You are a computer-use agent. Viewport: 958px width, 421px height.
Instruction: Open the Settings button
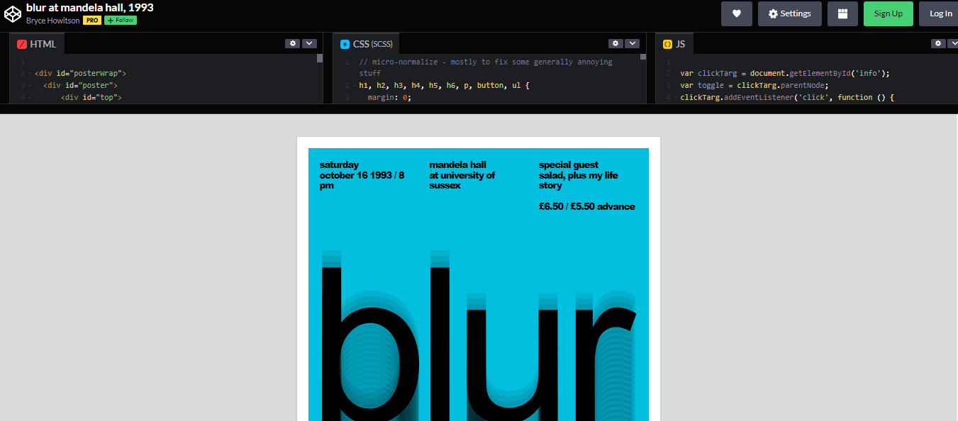789,13
